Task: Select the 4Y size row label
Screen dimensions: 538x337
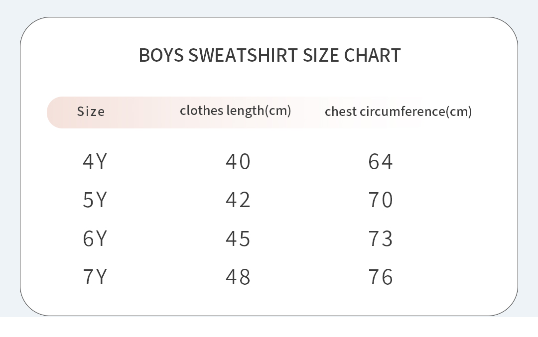Action: (x=95, y=162)
